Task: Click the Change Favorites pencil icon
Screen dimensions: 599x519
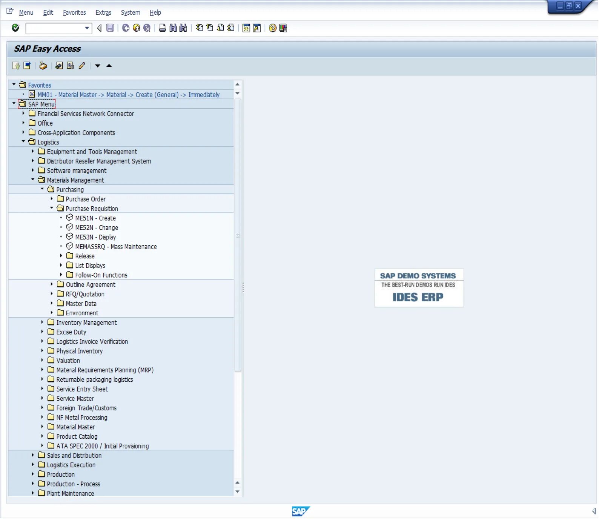Action: [x=82, y=66]
